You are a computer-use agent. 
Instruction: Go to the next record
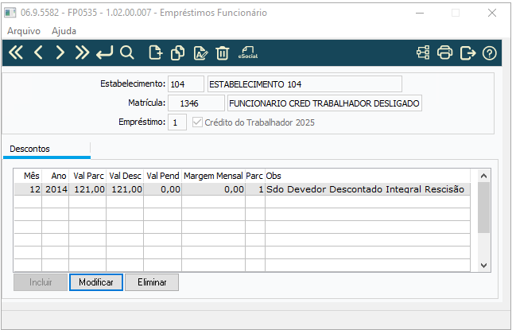click(x=60, y=52)
